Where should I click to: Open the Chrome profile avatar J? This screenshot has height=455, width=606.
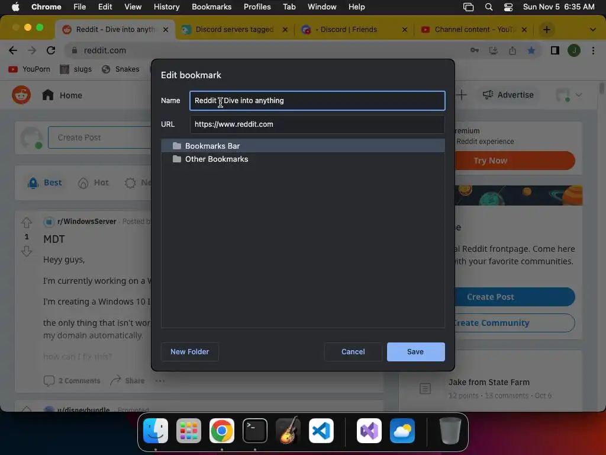click(574, 50)
